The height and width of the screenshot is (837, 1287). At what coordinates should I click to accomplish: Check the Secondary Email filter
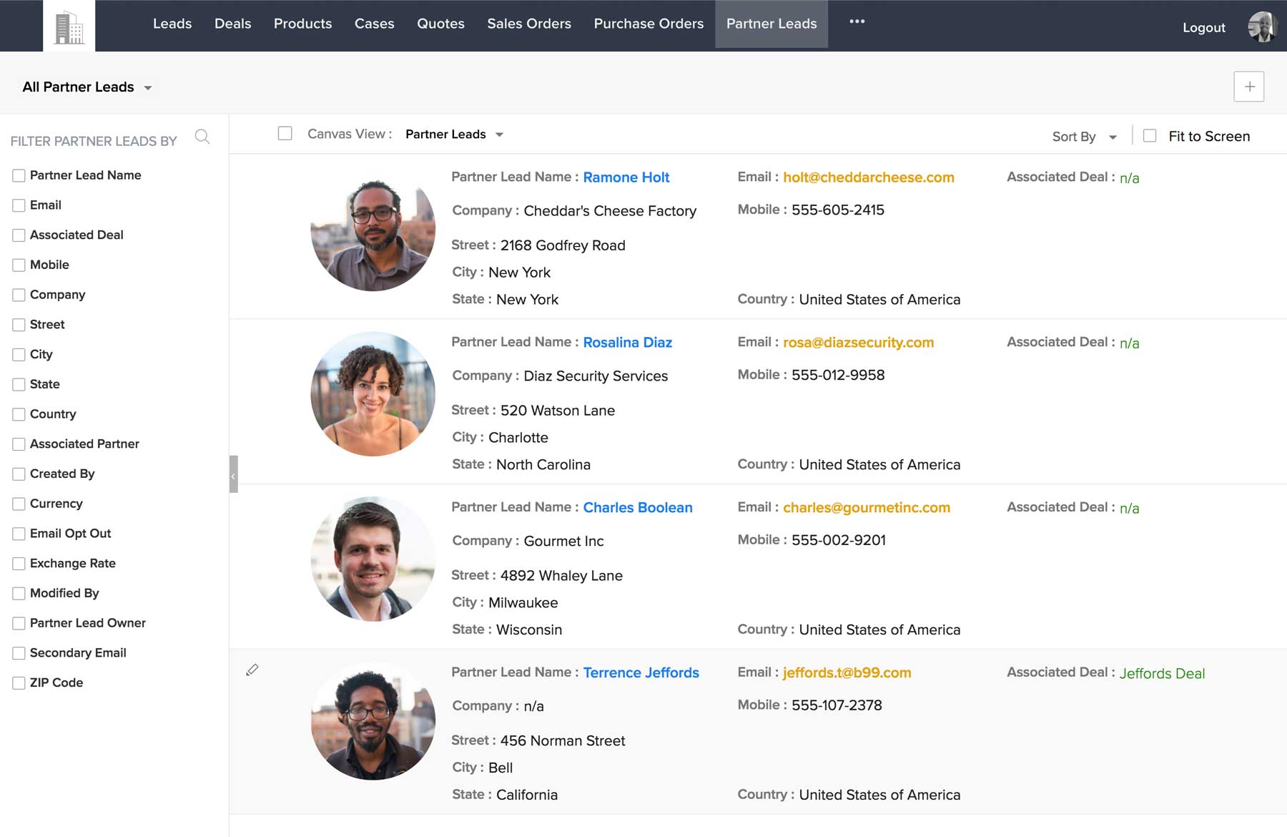(19, 653)
